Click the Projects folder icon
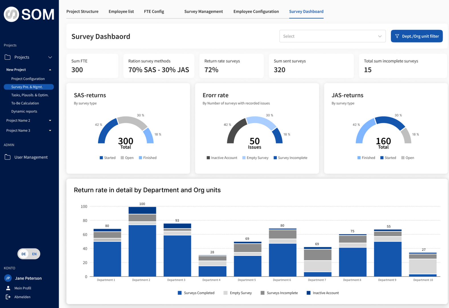The width and height of the screenshot is (449, 308). (8, 57)
